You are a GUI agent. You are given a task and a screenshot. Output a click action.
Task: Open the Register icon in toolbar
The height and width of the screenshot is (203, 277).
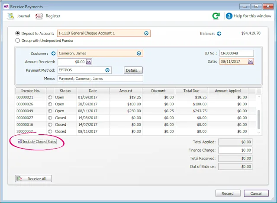39,16
